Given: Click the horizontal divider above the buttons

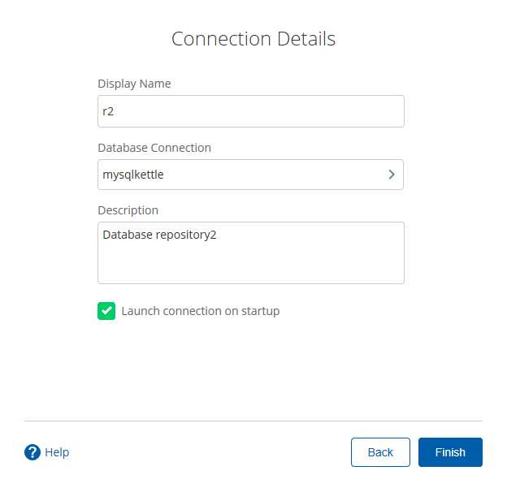Looking at the screenshot, I should [x=253, y=421].
